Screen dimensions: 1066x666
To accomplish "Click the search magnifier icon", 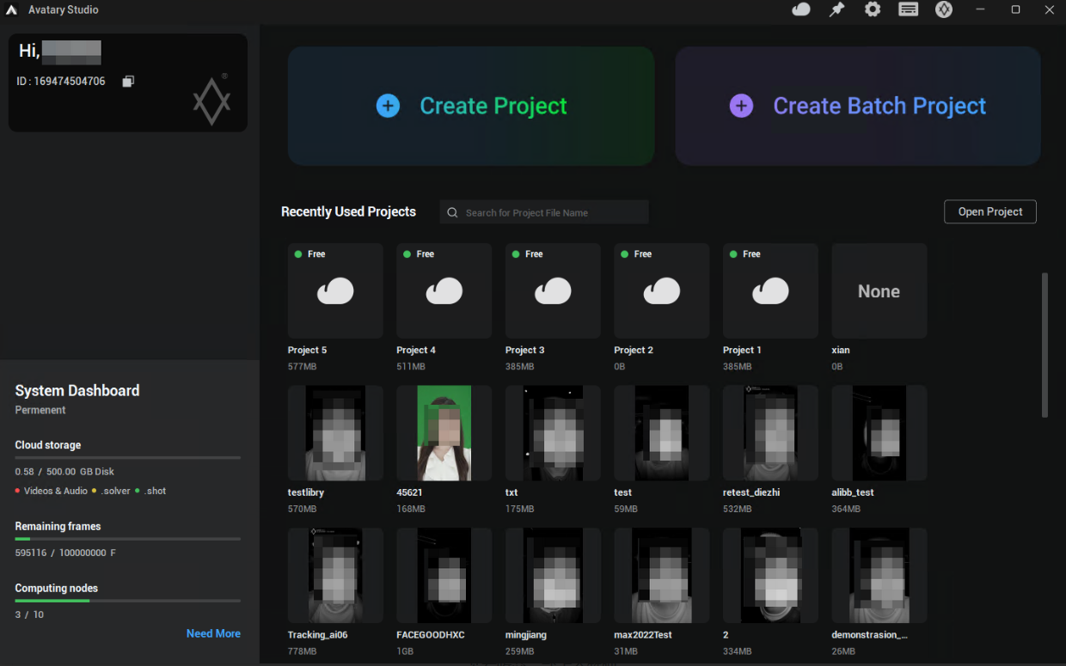I will [x=452, y=212].
